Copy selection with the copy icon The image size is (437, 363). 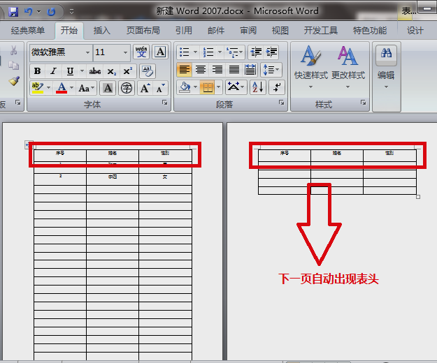pyautogui.click(x=13, y=66)
